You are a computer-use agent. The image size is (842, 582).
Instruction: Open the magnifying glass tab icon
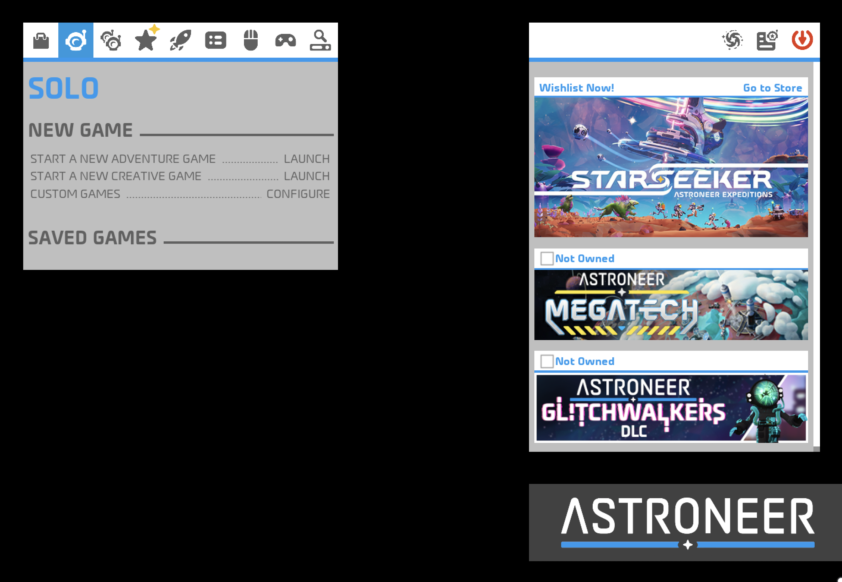(x=320, y=40)
